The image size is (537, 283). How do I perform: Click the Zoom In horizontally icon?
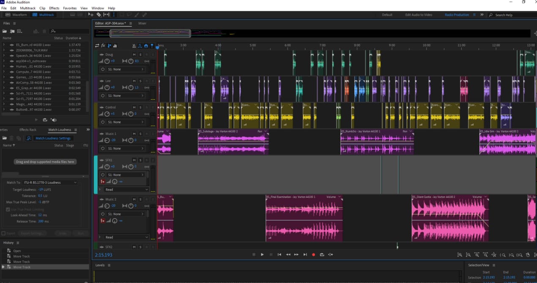477,254
